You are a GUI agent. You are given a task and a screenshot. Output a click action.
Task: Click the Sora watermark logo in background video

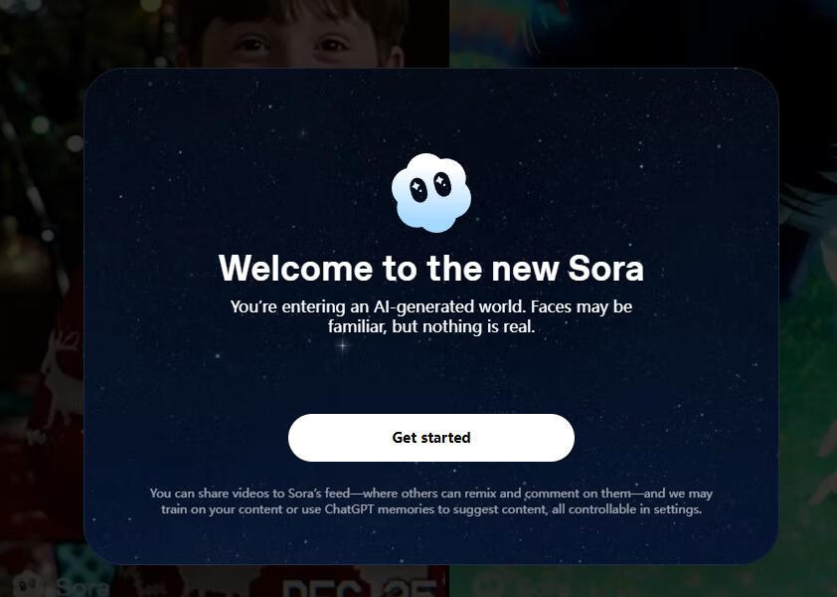59,586
